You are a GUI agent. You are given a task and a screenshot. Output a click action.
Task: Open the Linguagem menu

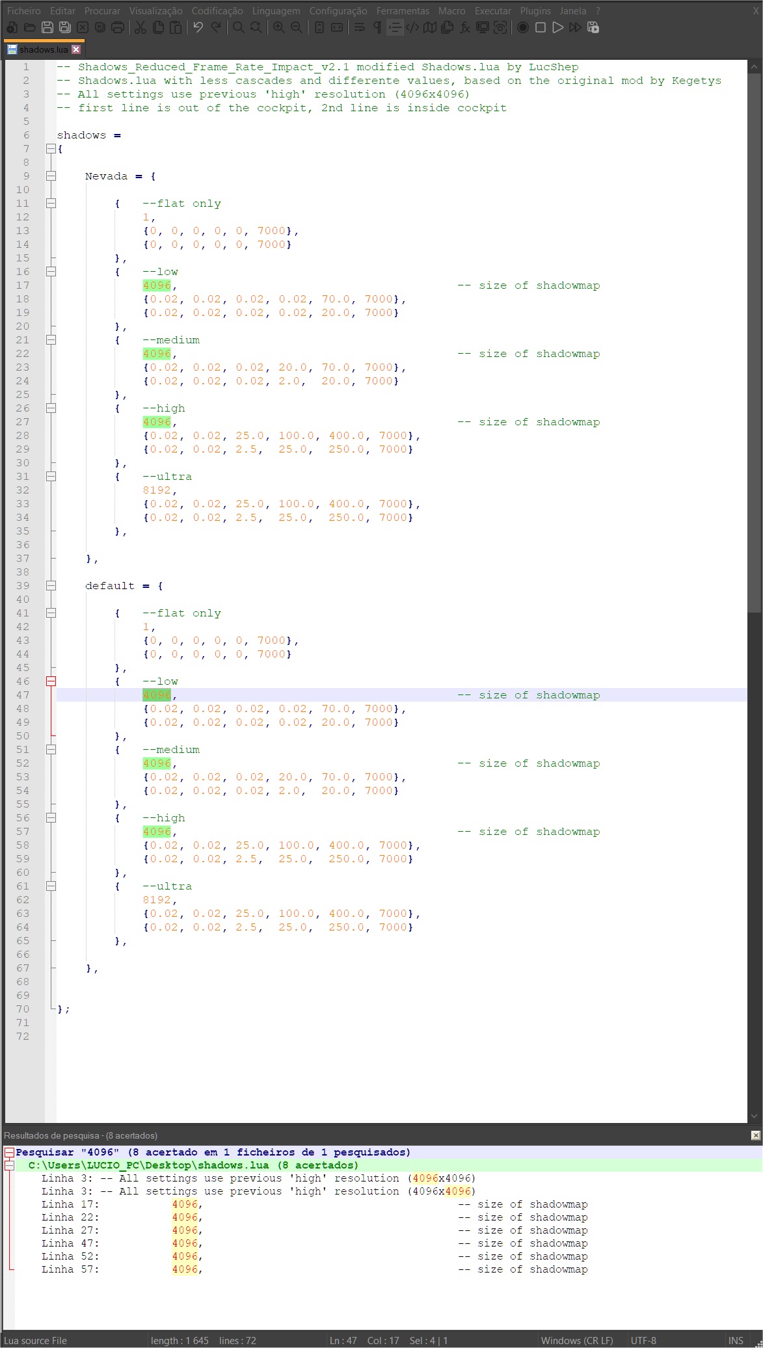tap(276, 11)
